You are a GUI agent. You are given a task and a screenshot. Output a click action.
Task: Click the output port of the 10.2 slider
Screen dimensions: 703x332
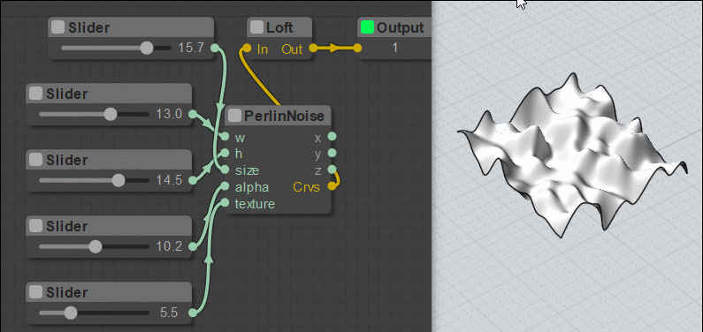pos(193,246)
